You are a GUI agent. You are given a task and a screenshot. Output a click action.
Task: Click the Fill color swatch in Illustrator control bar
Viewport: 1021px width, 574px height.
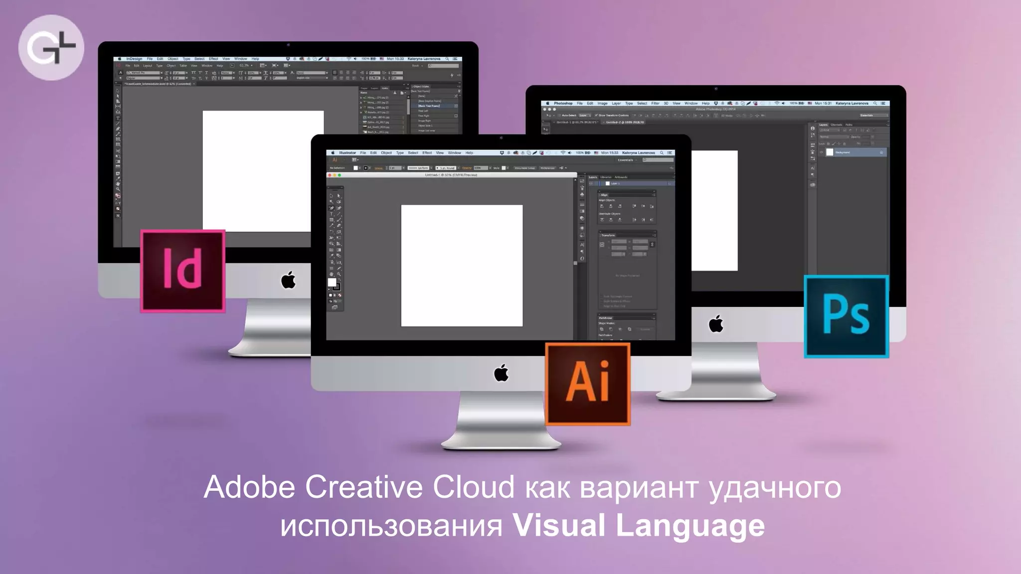click(x=355, y=168)
